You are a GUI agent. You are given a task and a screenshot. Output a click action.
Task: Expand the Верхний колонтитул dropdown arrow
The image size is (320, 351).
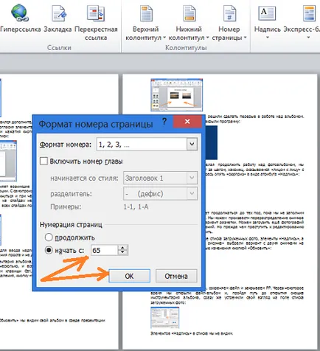click(164, 38)
